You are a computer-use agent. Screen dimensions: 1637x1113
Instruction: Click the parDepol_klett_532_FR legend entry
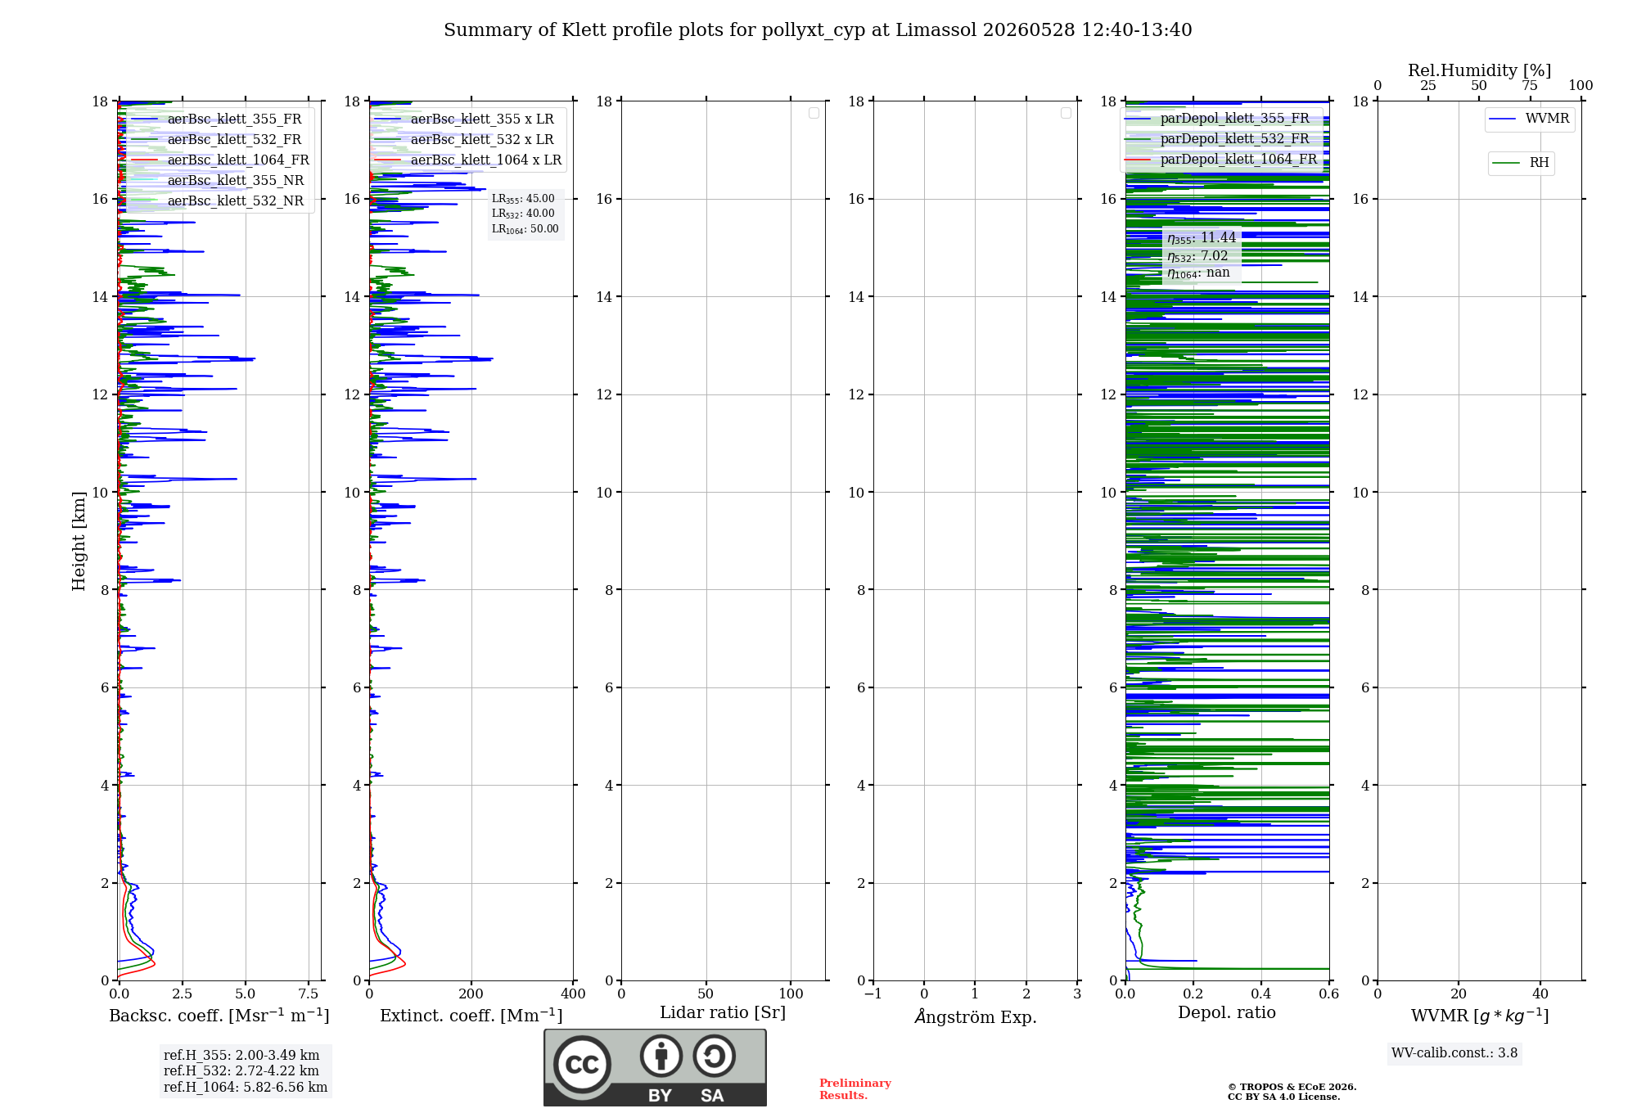coord(1217,139)
